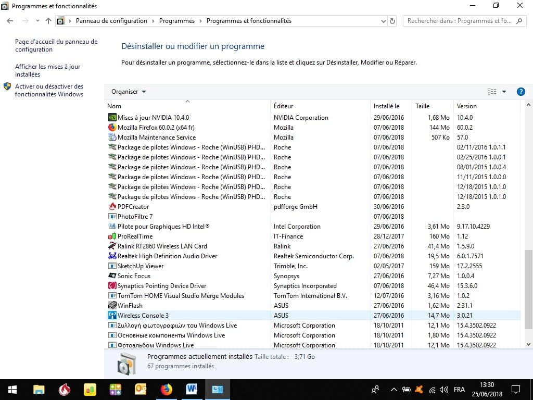533x400 pixels.
Task: Open recent locations dropdown arrow
Action: point(37,21)
